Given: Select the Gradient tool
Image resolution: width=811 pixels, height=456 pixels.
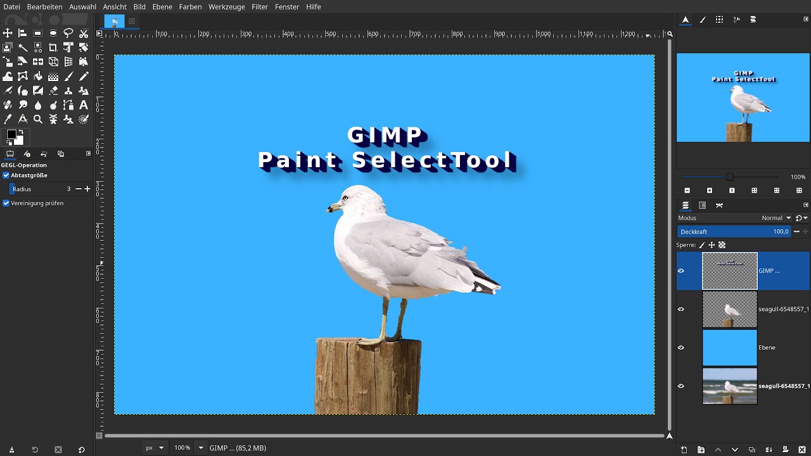Looking at the screenshot, I should pos(53,76).
